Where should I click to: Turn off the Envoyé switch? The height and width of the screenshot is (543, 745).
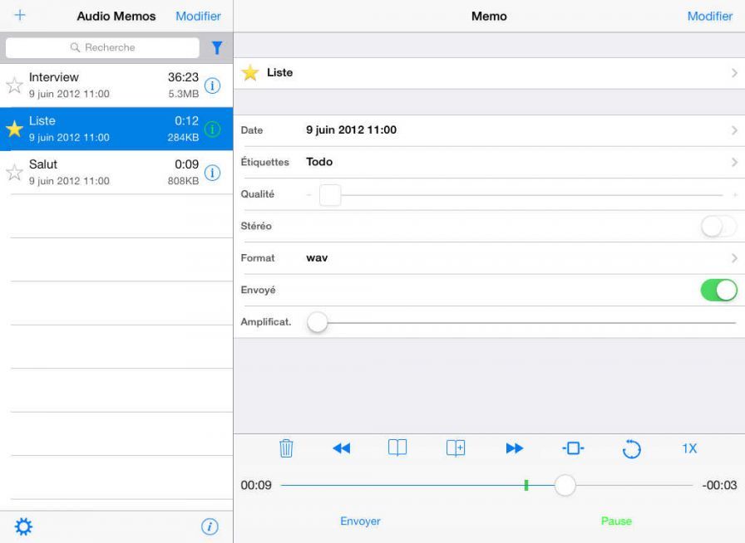click(718, 290)
